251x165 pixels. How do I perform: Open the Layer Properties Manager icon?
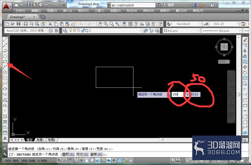[x=65, y=30]
